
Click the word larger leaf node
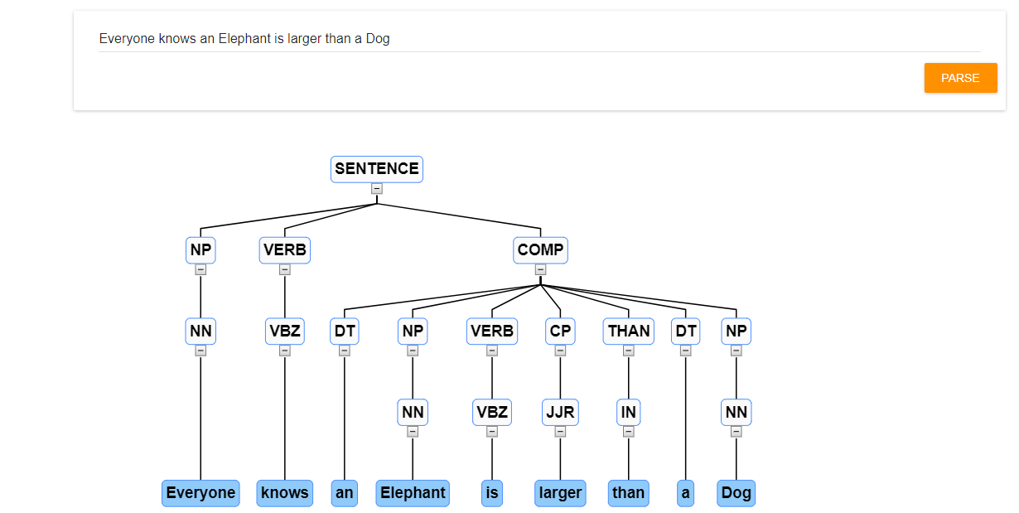coord(560,493)
